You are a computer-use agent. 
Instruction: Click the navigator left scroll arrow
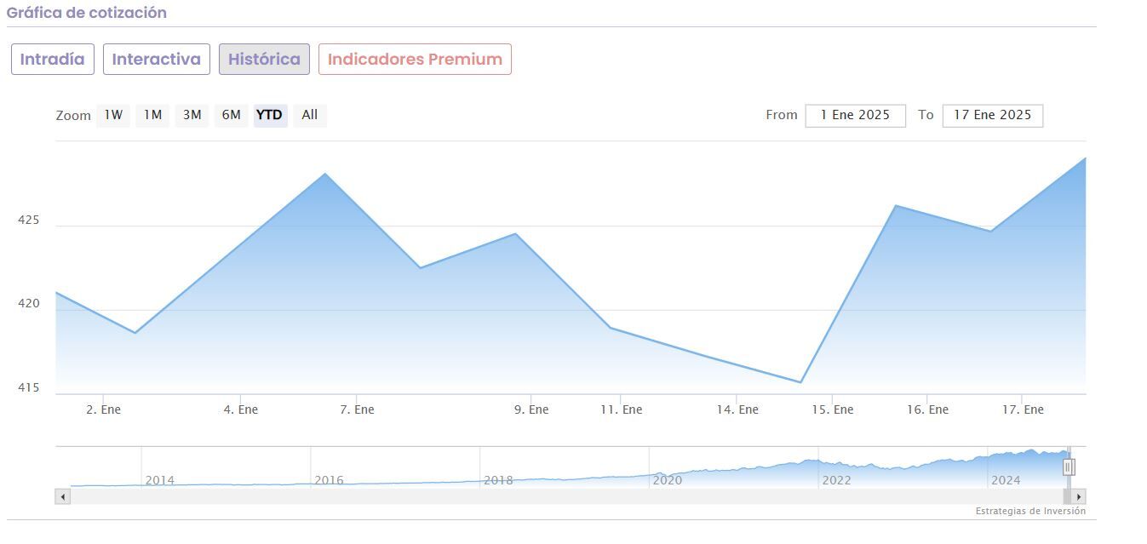pyautogui.click(x=62, y=496)
